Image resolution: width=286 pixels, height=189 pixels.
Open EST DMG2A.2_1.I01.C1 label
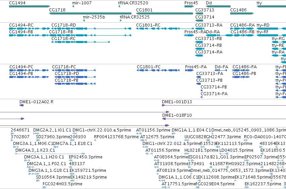click(52, 130)
